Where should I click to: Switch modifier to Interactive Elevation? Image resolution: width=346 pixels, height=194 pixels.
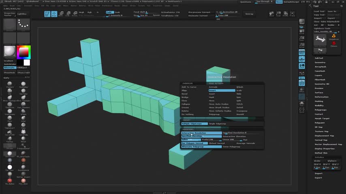234,137
